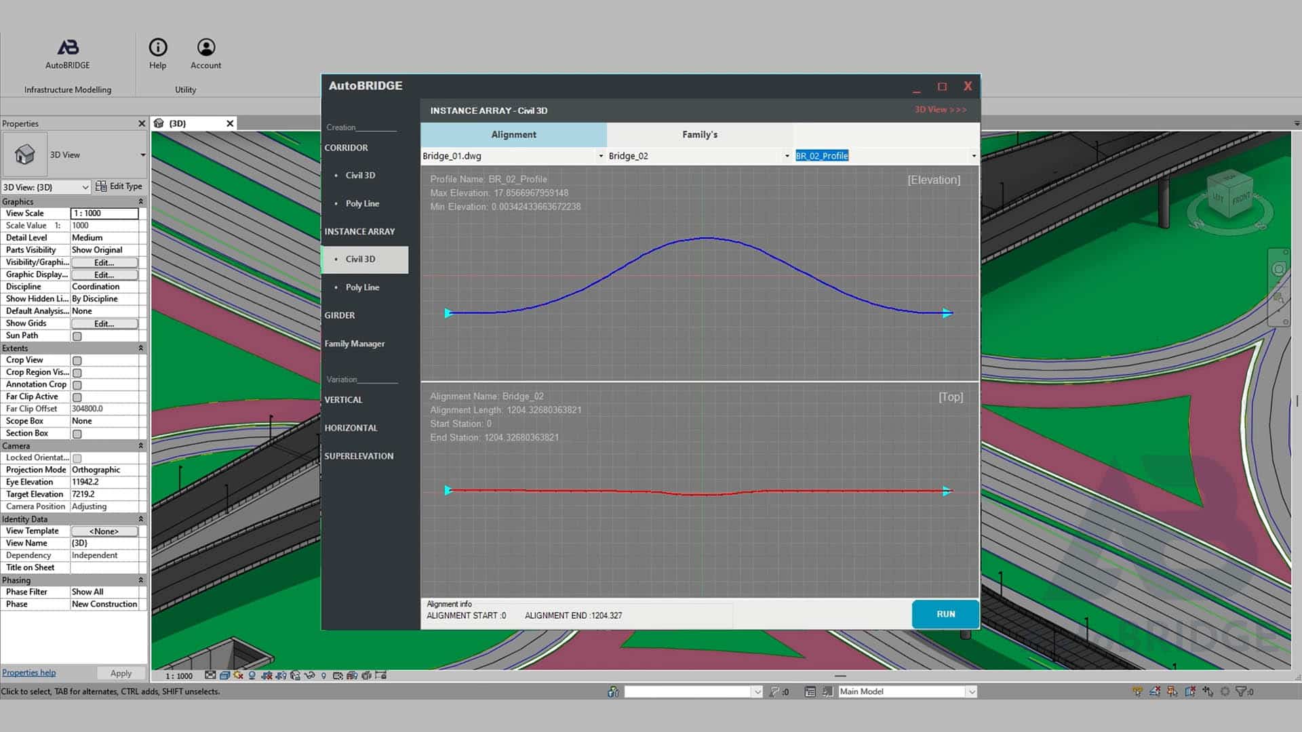The width and height of the screenshot is (1302, 732).
Task: Toggle the Annotation Crop checkbox
Action: (x=77, y=385)
